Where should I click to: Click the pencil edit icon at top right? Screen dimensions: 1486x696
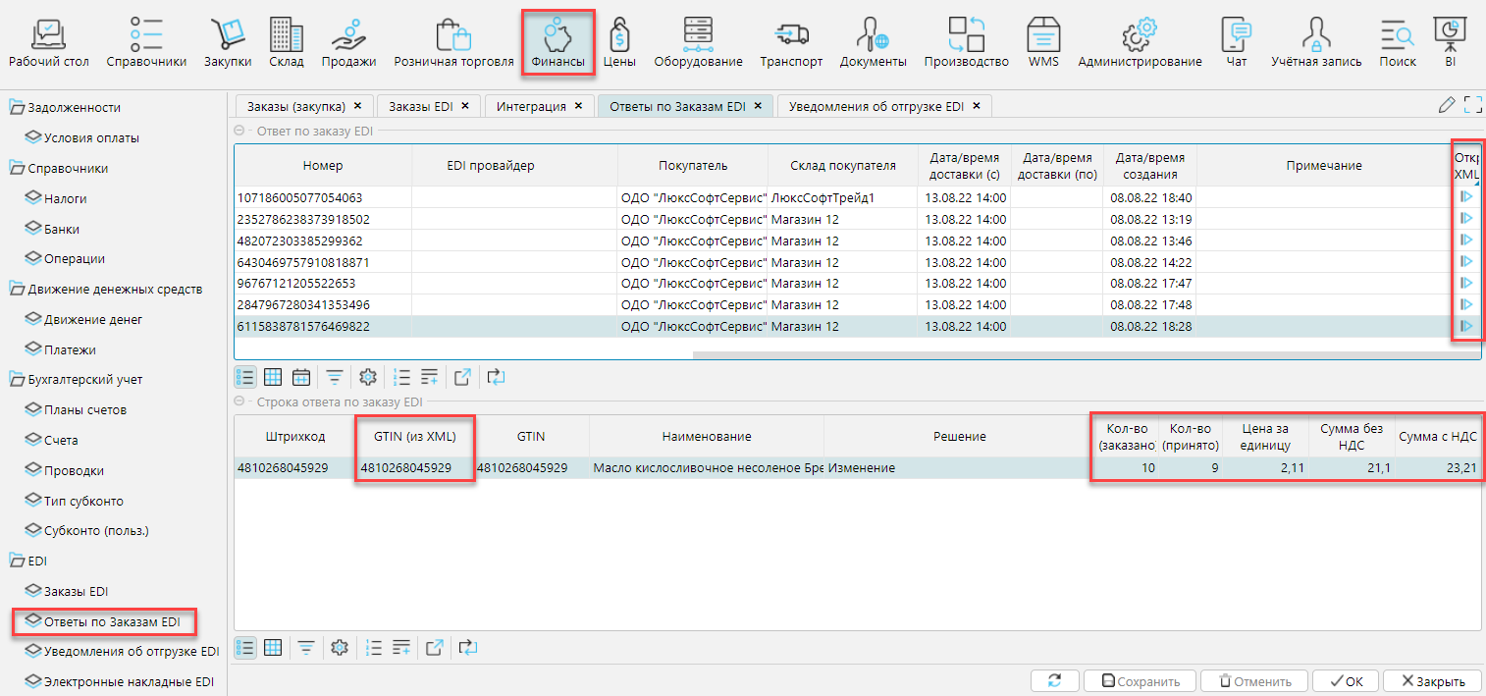[x=1446, y=105]
